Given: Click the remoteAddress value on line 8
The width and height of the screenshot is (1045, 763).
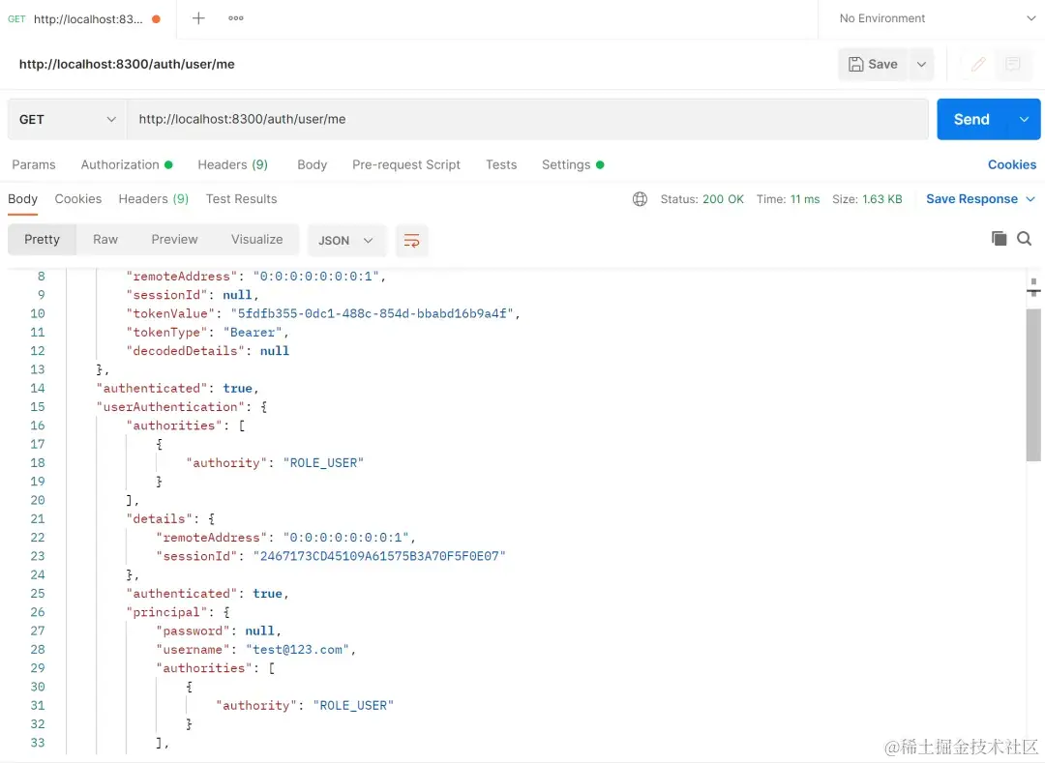Looking at the screenshot, I should pyautogui.click(x=315, y=277).
